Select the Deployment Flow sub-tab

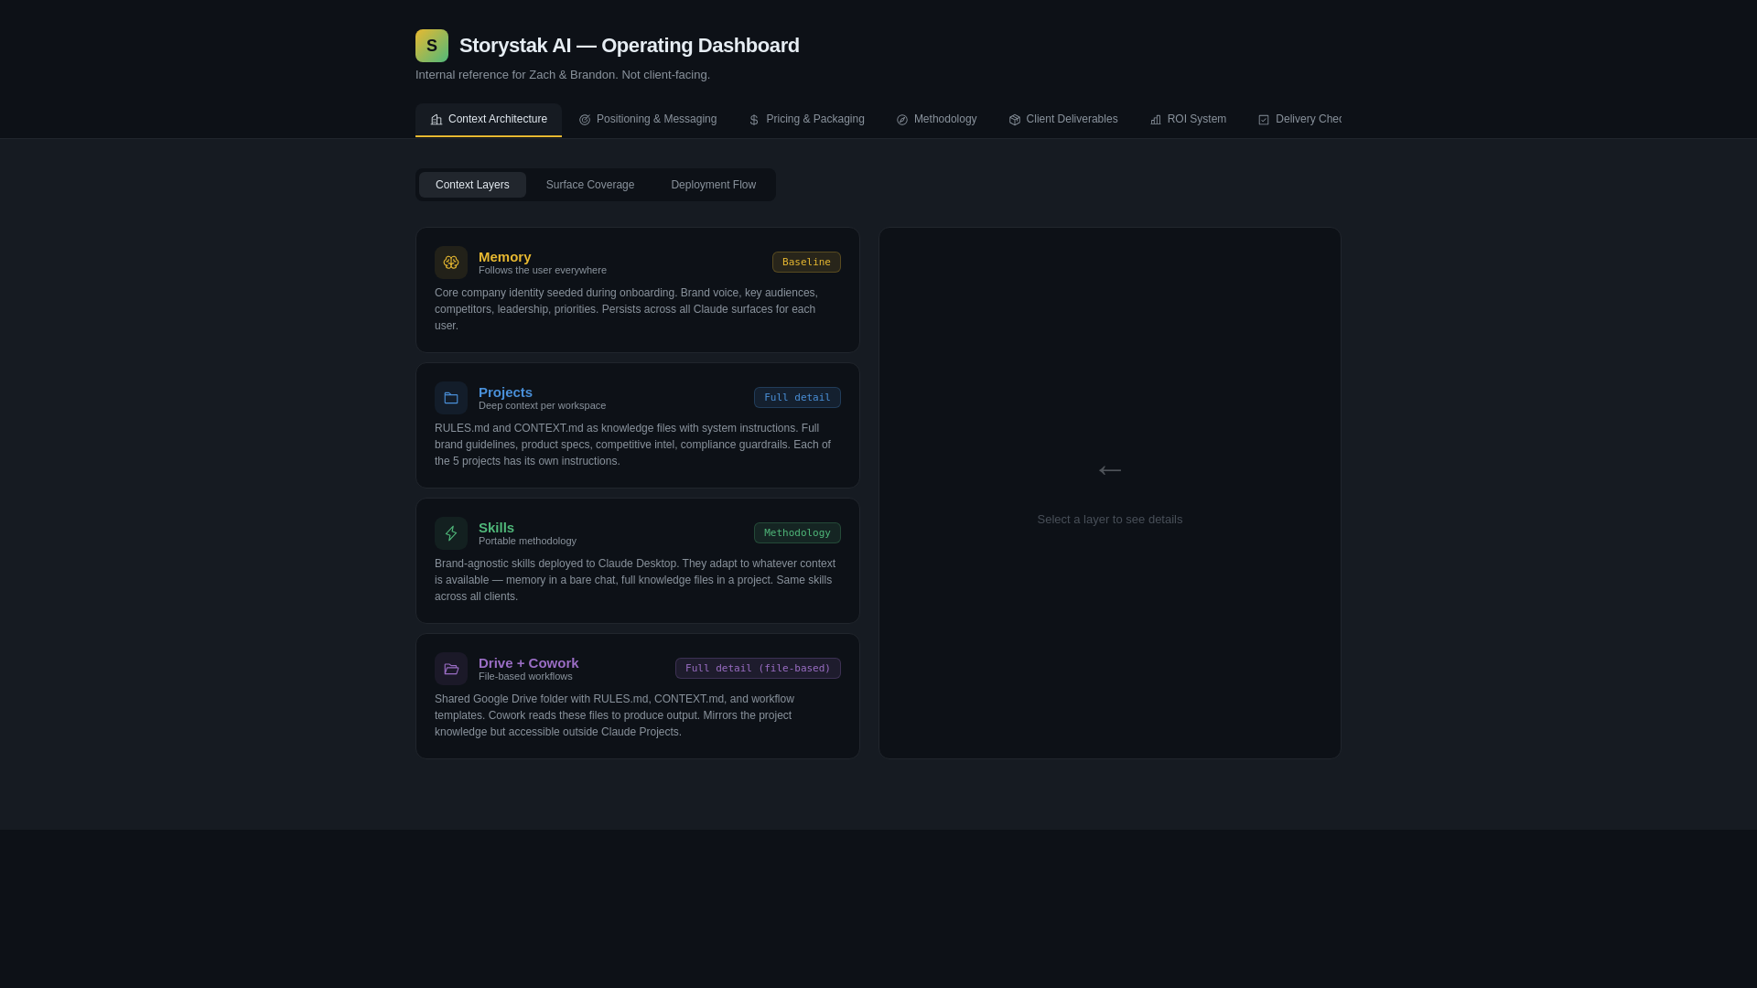coord(713,185)
